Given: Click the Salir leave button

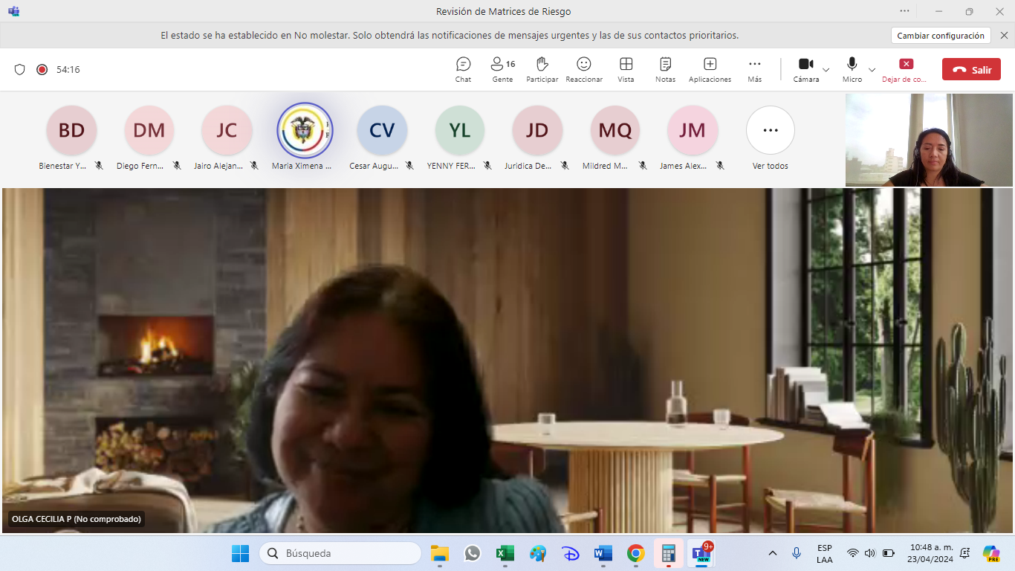Looking at the screenshot, I should pos(971,69).
